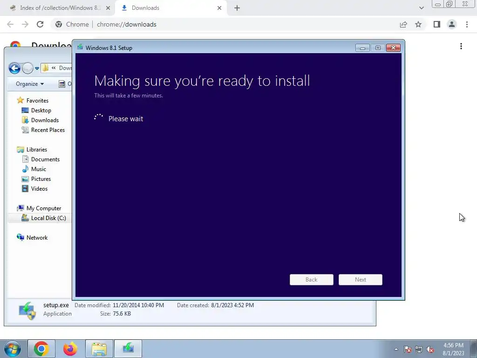The height and width of the screenshot is (358, 477).
Task: Open the Chrome profile avatar
Action: [452, 24]
